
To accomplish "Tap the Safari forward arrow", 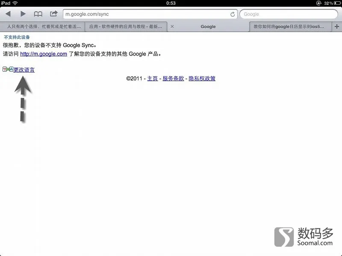I will [23, 14].
